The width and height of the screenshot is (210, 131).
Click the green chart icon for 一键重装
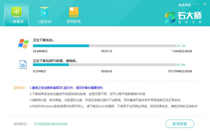click(17, 12)
